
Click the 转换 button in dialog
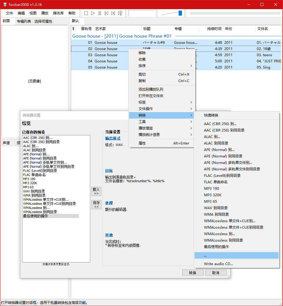192,273
